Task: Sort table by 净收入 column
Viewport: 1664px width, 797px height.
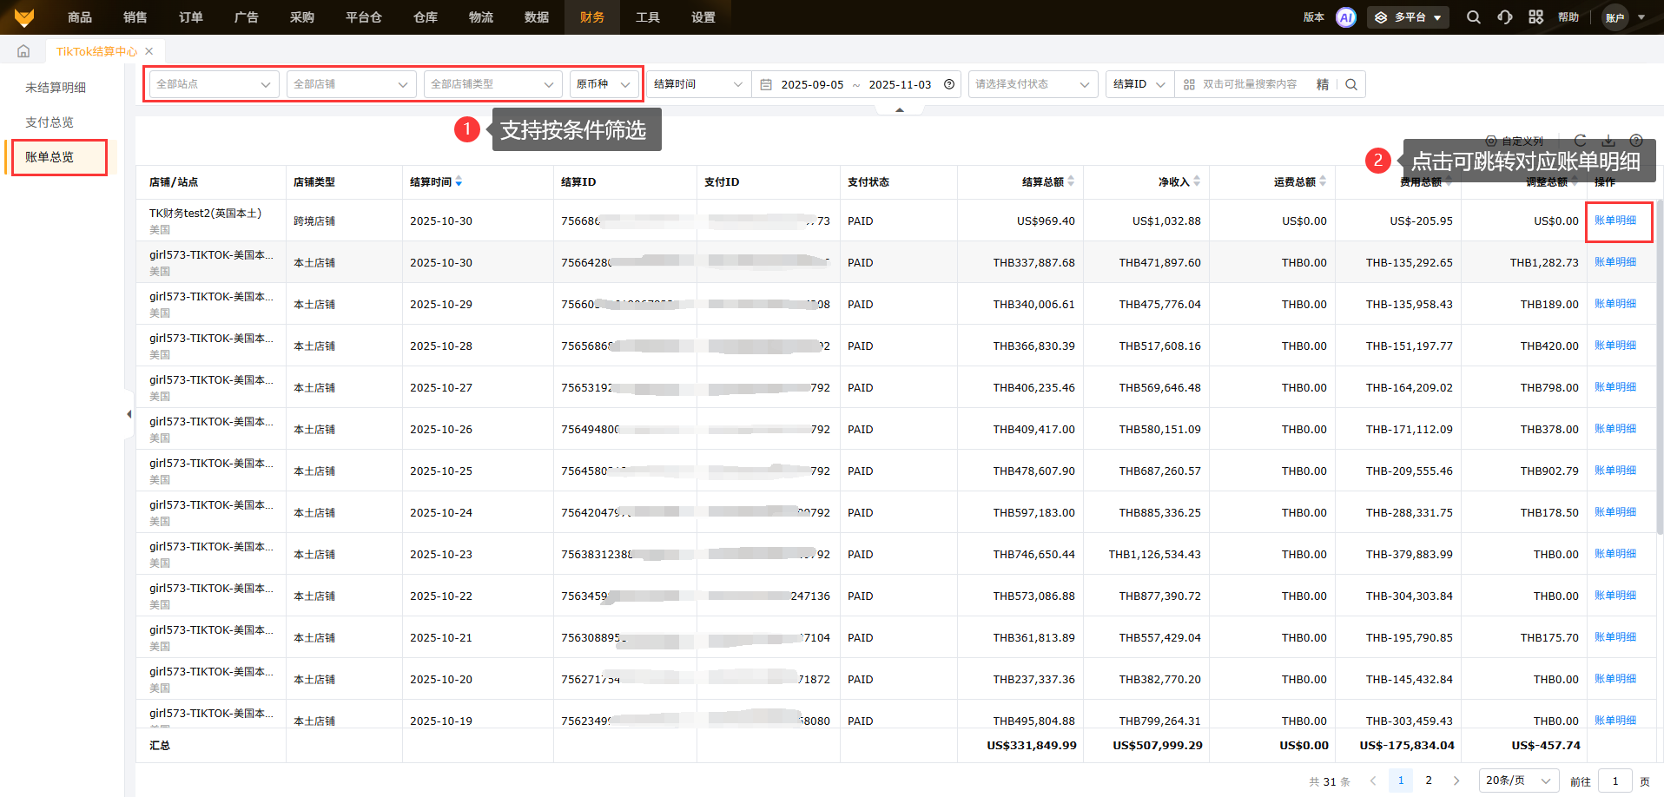Action: pyautogui.click(x=1196, y=181)
